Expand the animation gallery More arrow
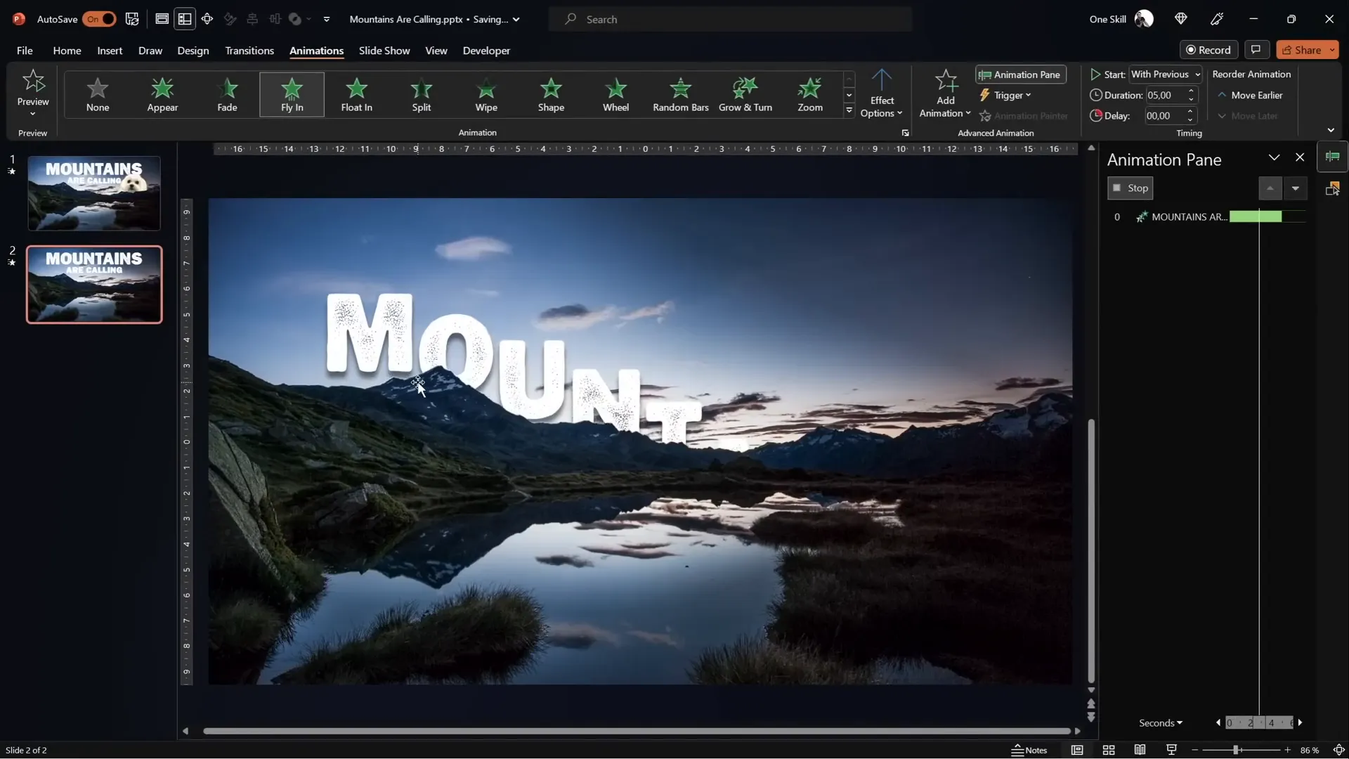Image resolution: width=1349 pixels, height=759 pixels. pyautogui.click(x=849, y=110)
